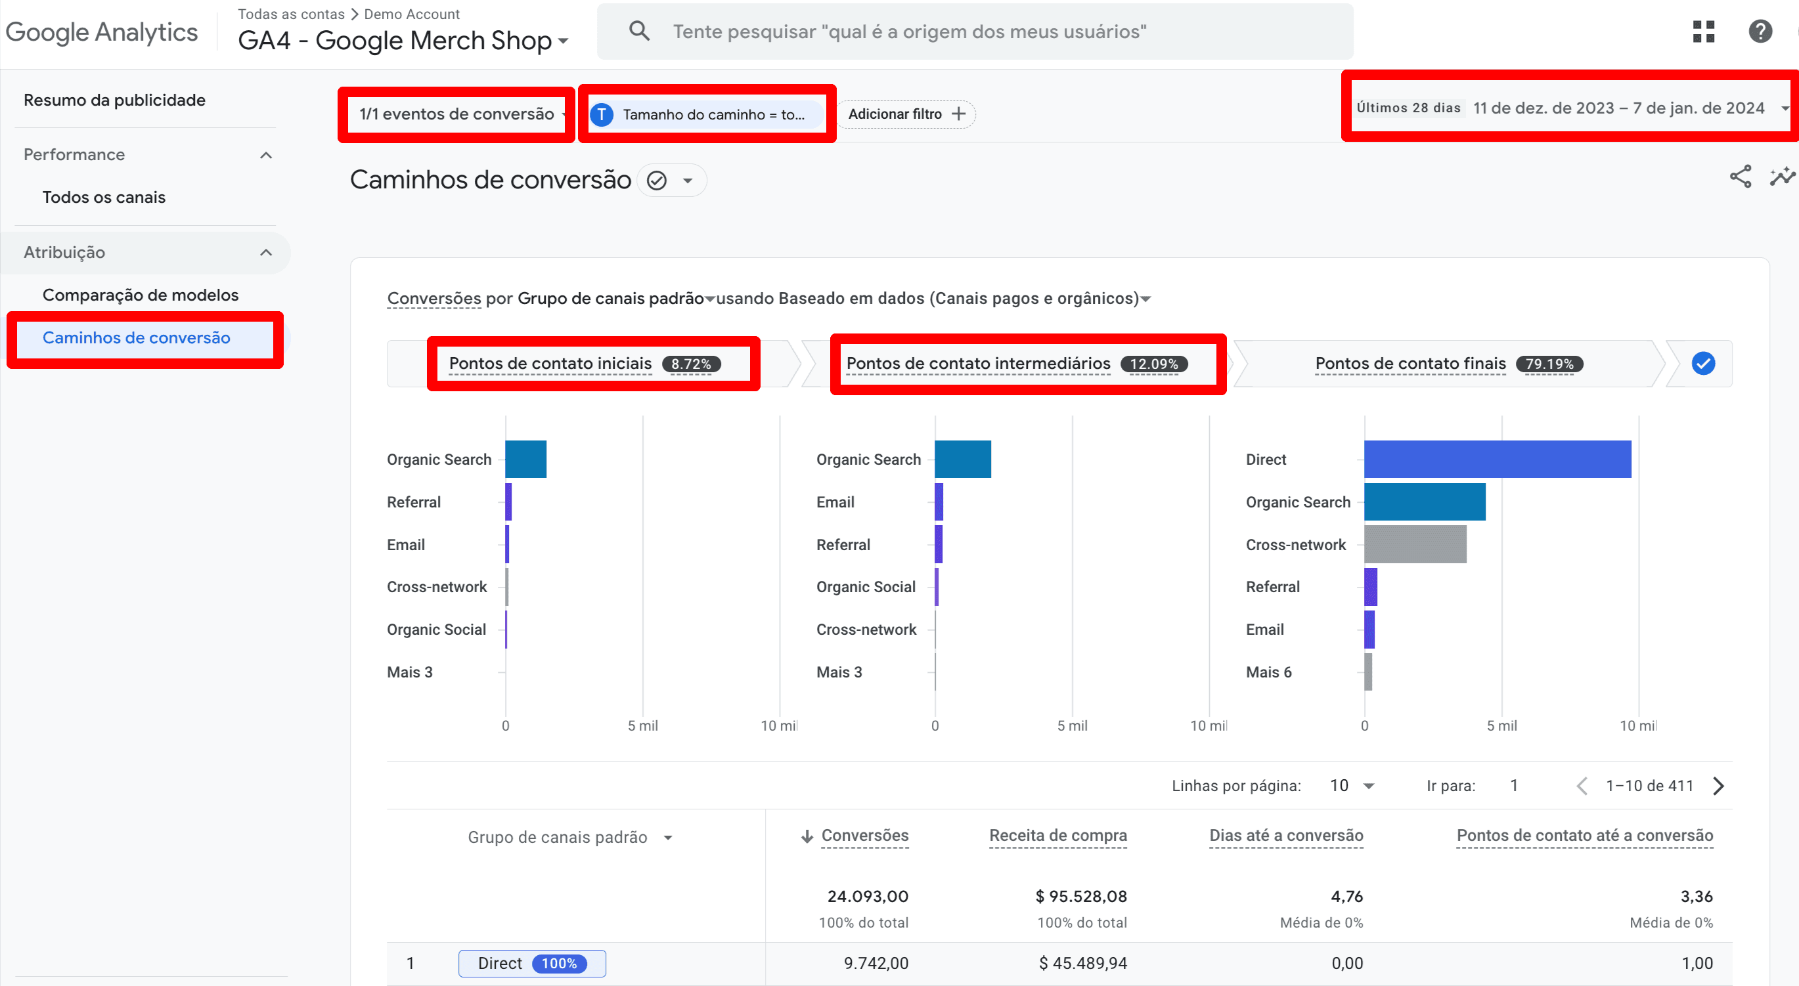Click the Adicionar filtro button
Image resolution: width=1799 pixels, height=986 pixels.
(x=906, y=114)
